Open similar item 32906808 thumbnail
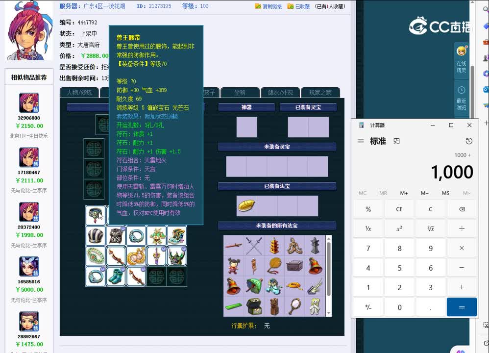 coord(29,102)
